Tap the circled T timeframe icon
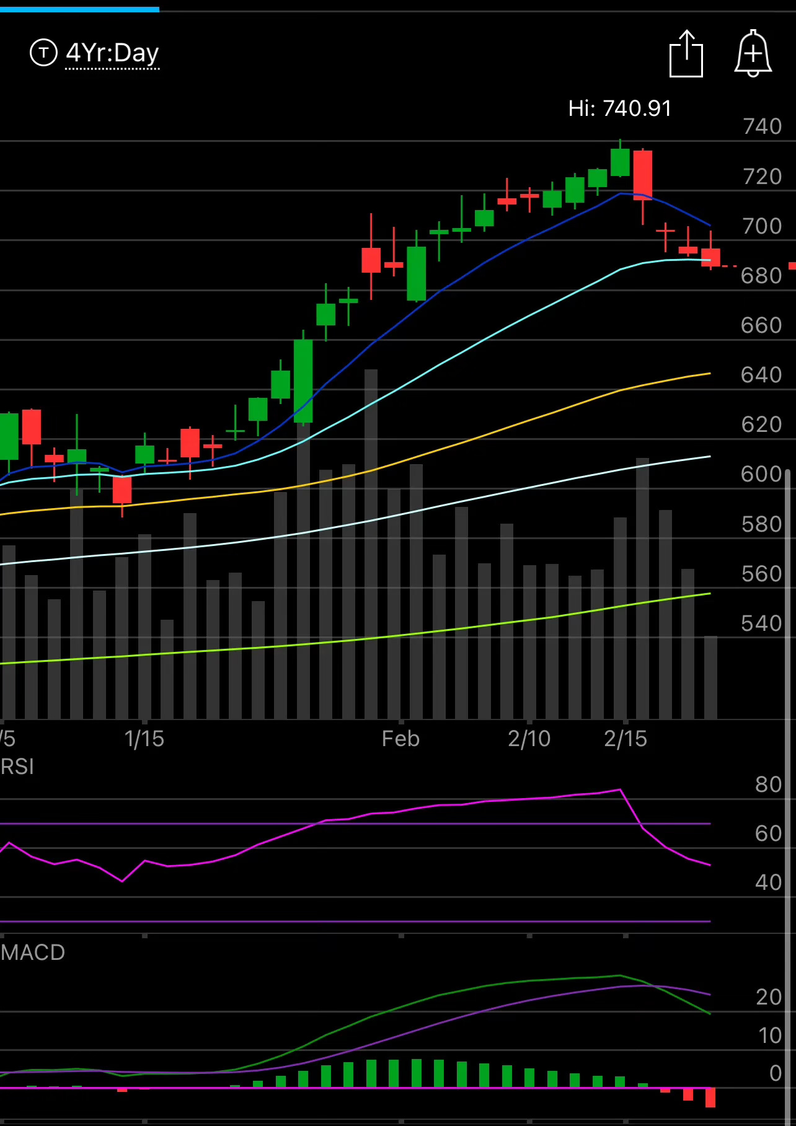 (43, 53)
